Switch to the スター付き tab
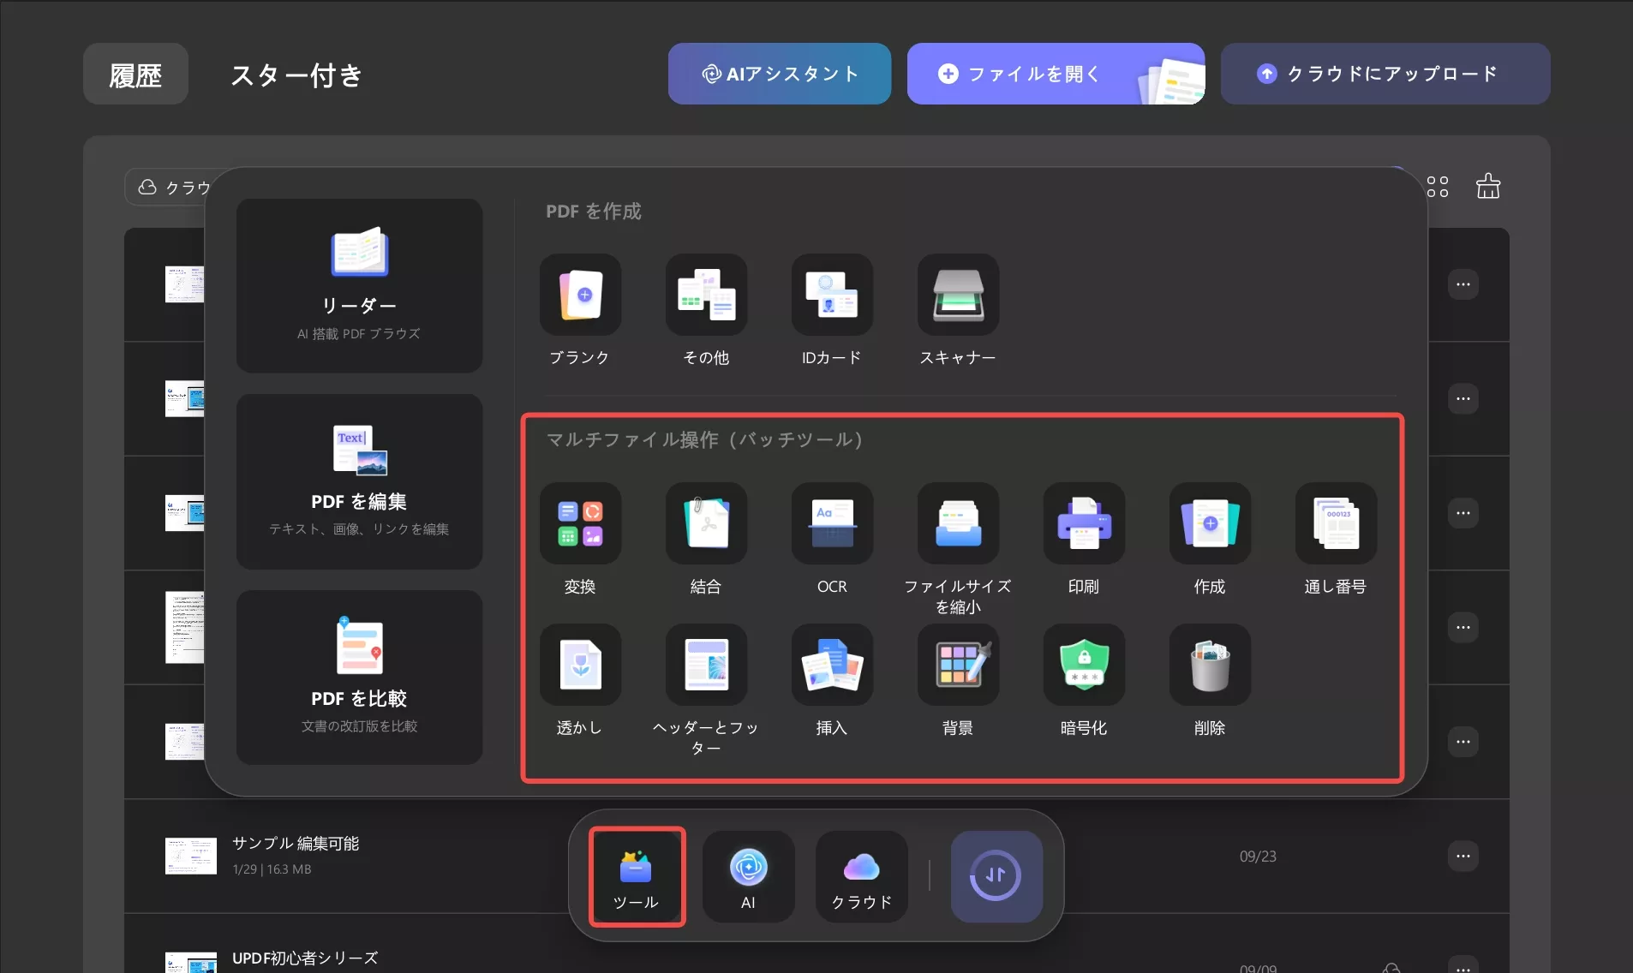1633x973 pixels. click(296, 75)
